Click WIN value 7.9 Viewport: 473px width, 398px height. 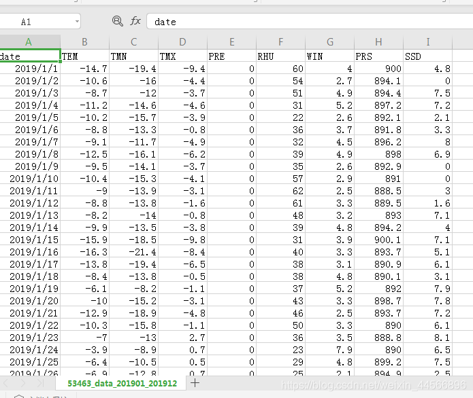329,350
